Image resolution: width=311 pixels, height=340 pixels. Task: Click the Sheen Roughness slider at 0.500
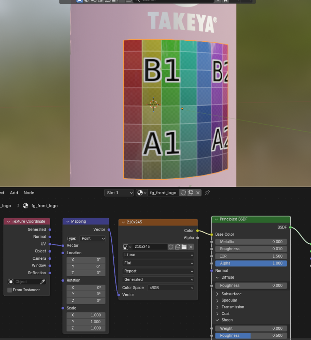(251, 335)
